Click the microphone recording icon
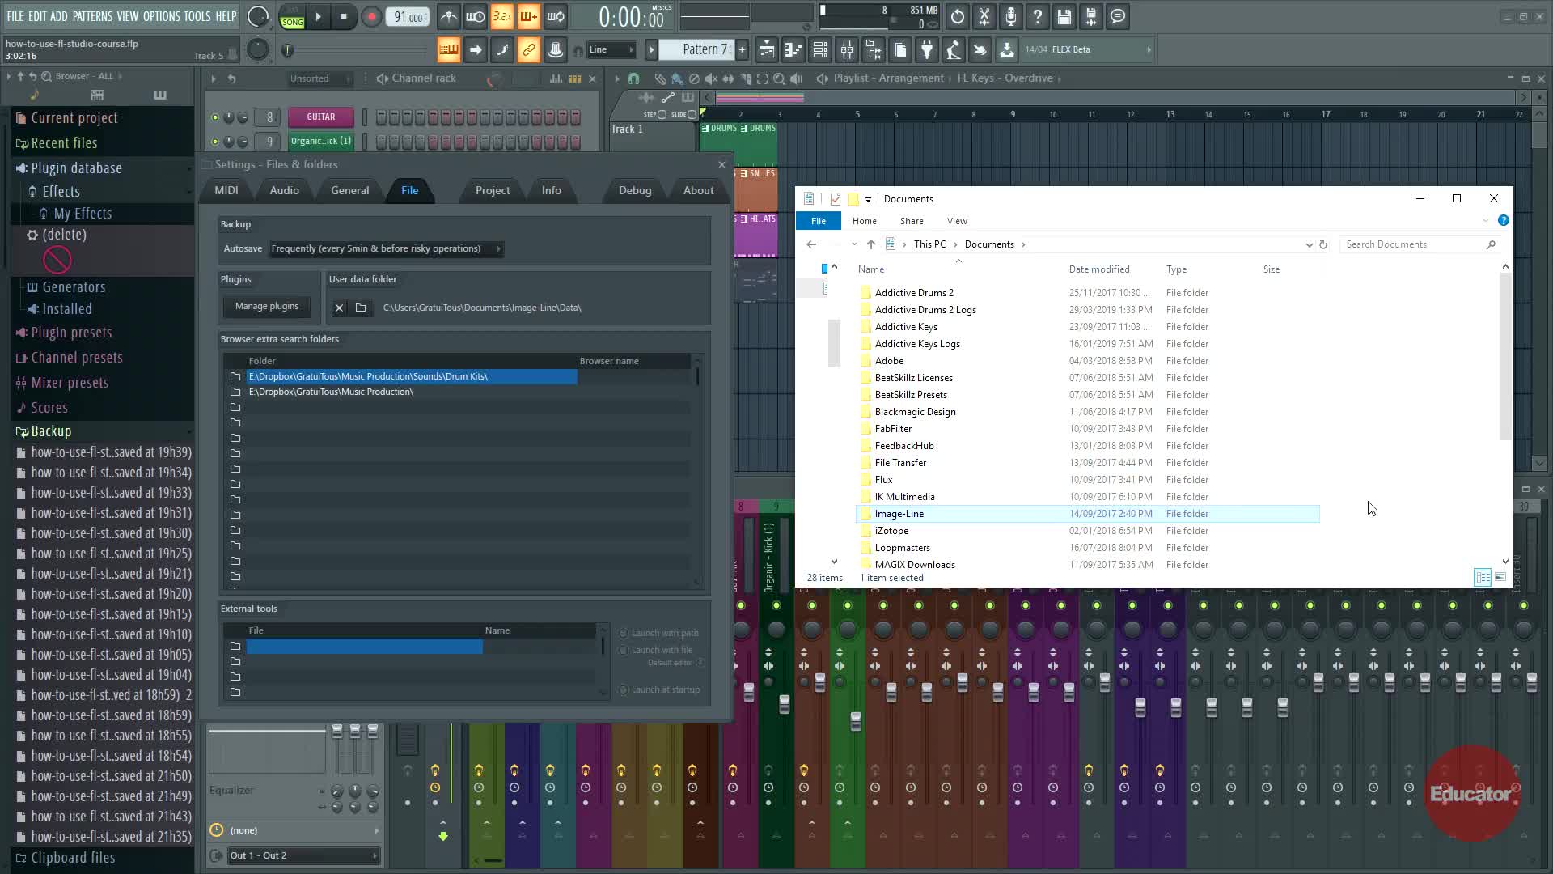The width and height of the screenshot is (1553, 874). click(1010, 16)
